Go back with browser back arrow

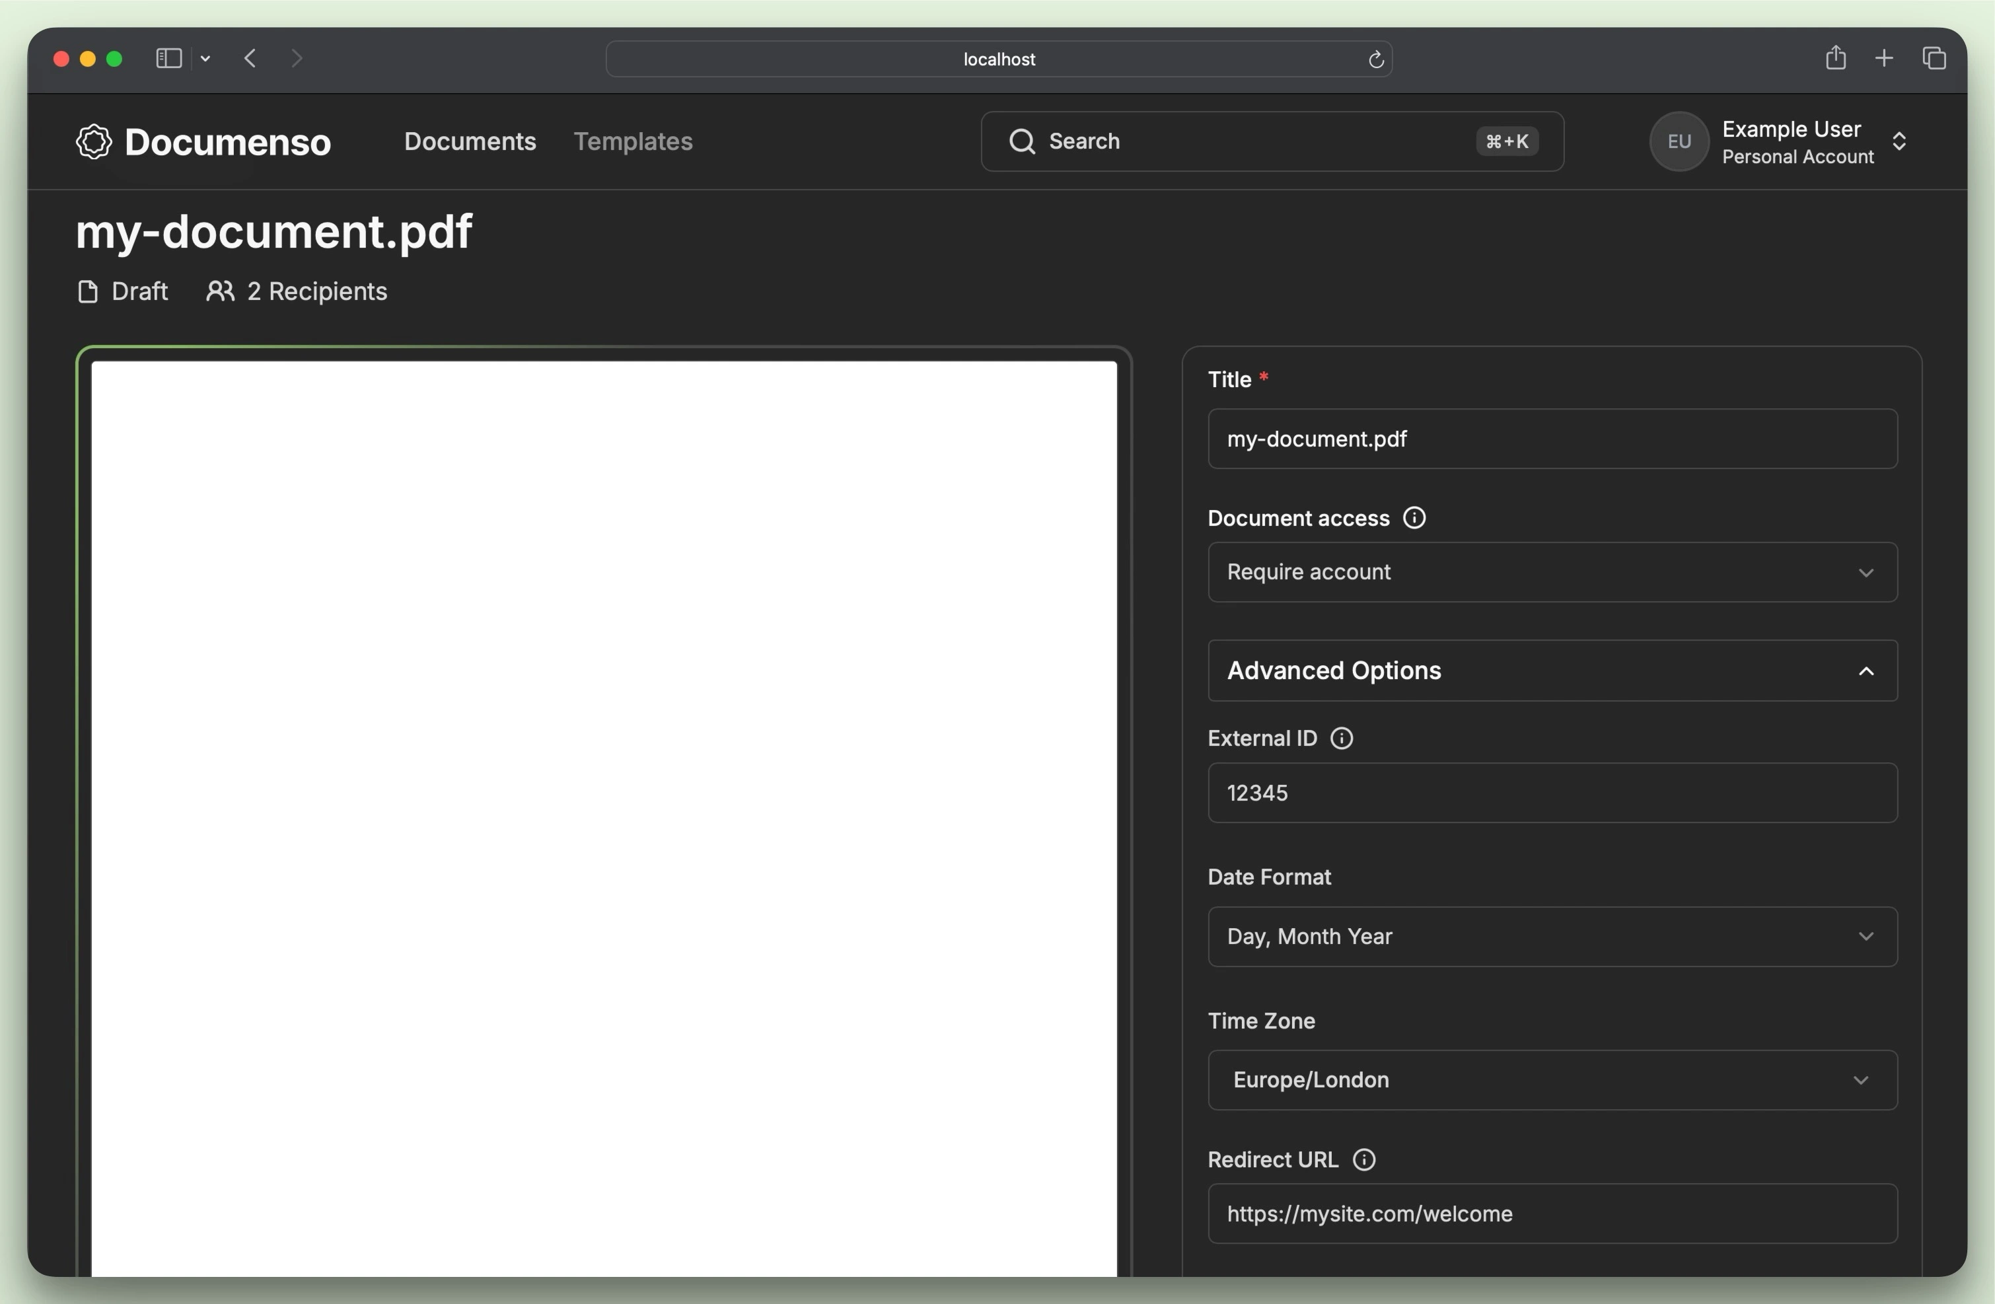tap(250, 58)
